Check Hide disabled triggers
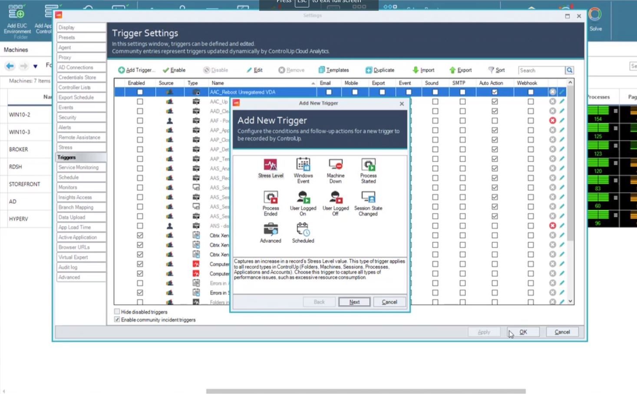Image resolution: width=637 pixels, height=394 pixels. 117,311
